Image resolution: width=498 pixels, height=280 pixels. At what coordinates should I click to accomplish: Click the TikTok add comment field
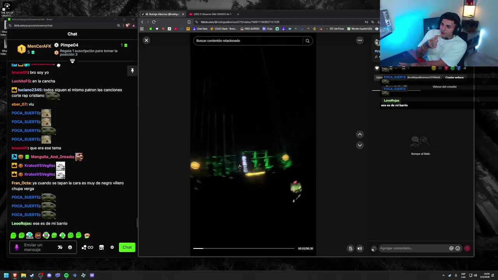[x=413, y=248]
